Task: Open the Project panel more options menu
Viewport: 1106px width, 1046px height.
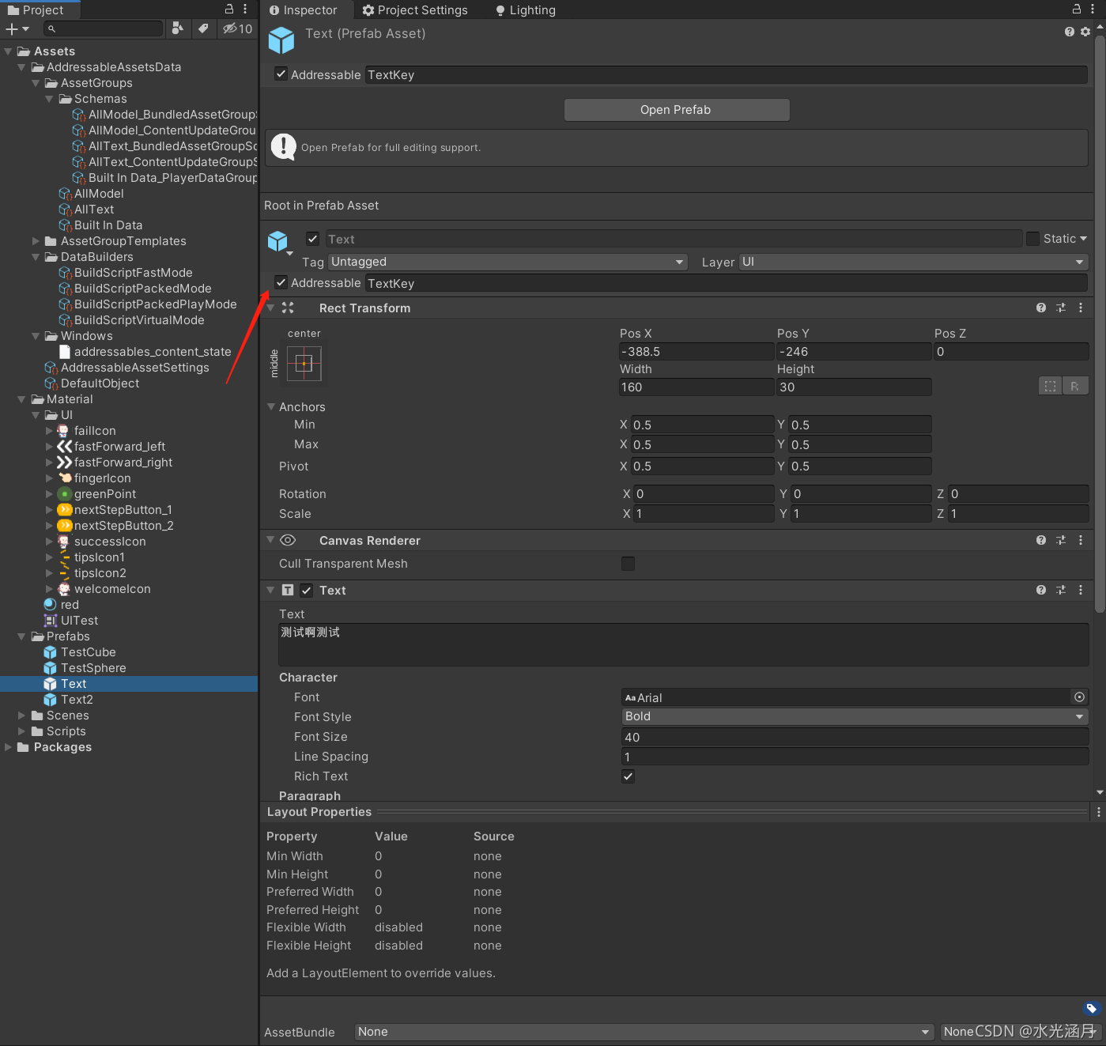Action: [245, 9]
